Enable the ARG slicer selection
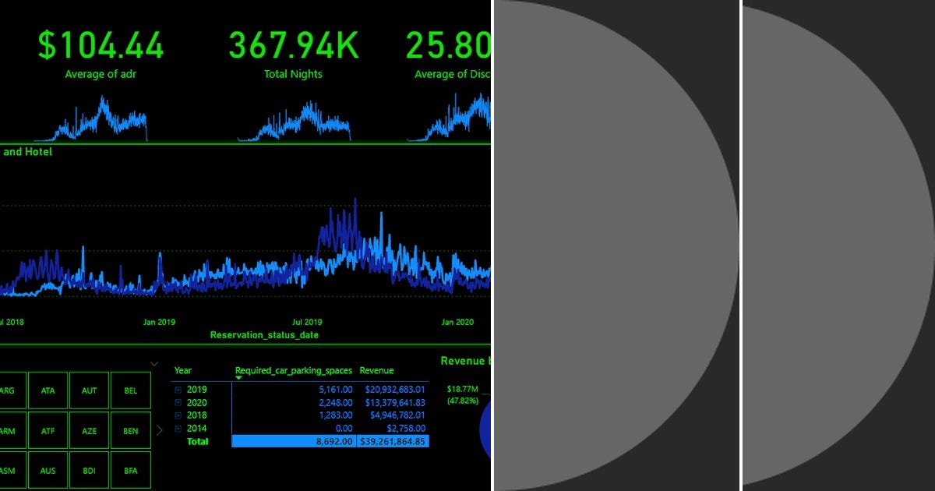 click(11, 390)
